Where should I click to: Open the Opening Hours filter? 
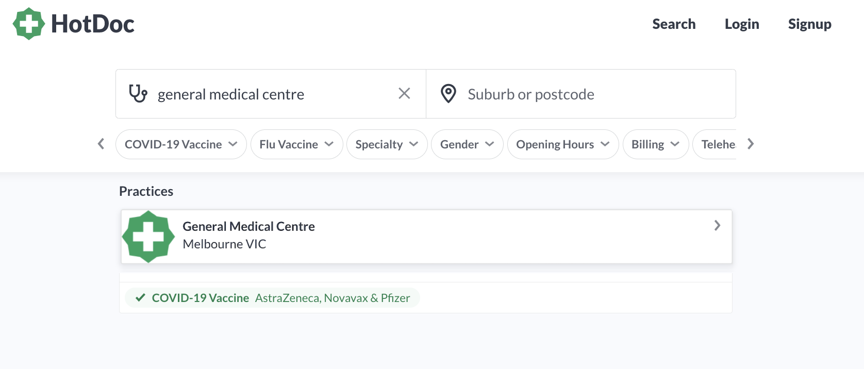pyautogui.click(x=563, y=144)
